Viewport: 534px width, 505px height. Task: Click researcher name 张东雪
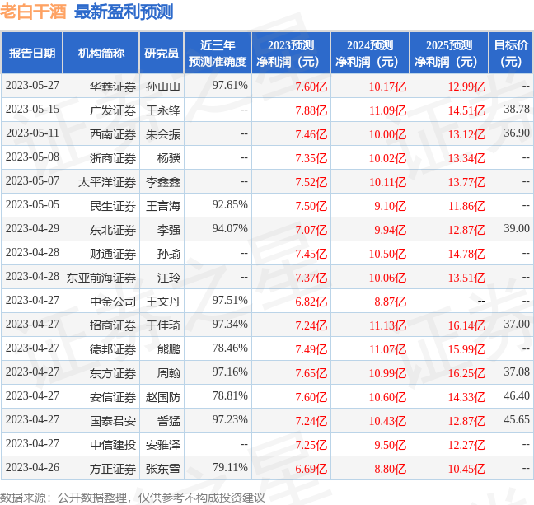click(x=163, y=469)
